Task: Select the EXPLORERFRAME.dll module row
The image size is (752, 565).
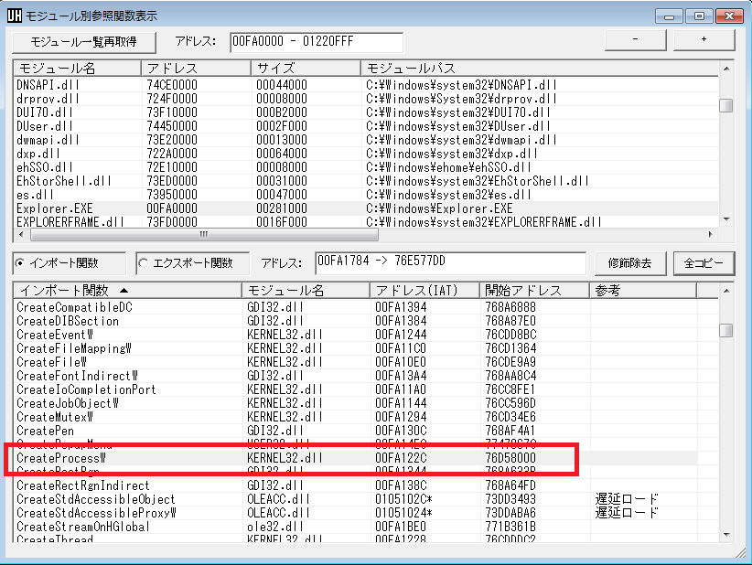Action: click(367, 222)
